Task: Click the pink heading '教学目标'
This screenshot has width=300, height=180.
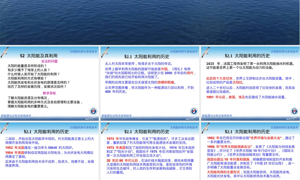Action: (x=49, y=93)
